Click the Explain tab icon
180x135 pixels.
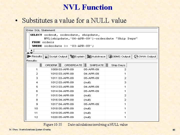pos(72,56)
